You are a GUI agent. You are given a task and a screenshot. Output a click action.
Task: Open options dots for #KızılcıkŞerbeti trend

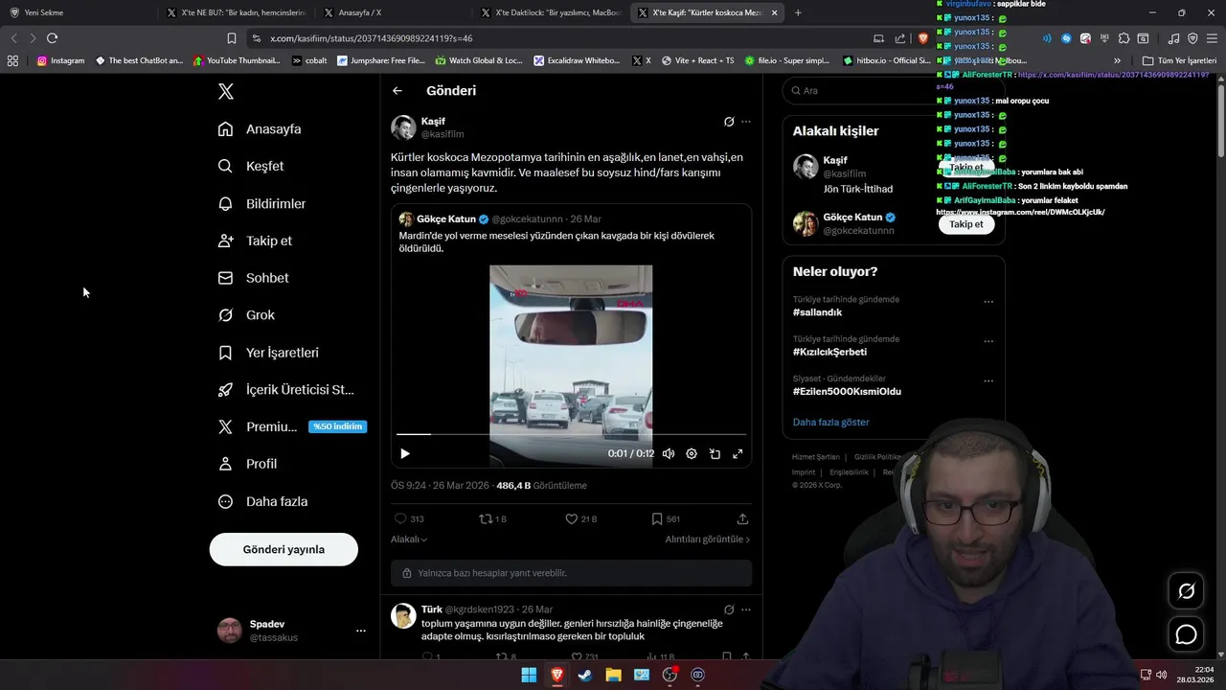pyautogui.click(x=988, y=341)
